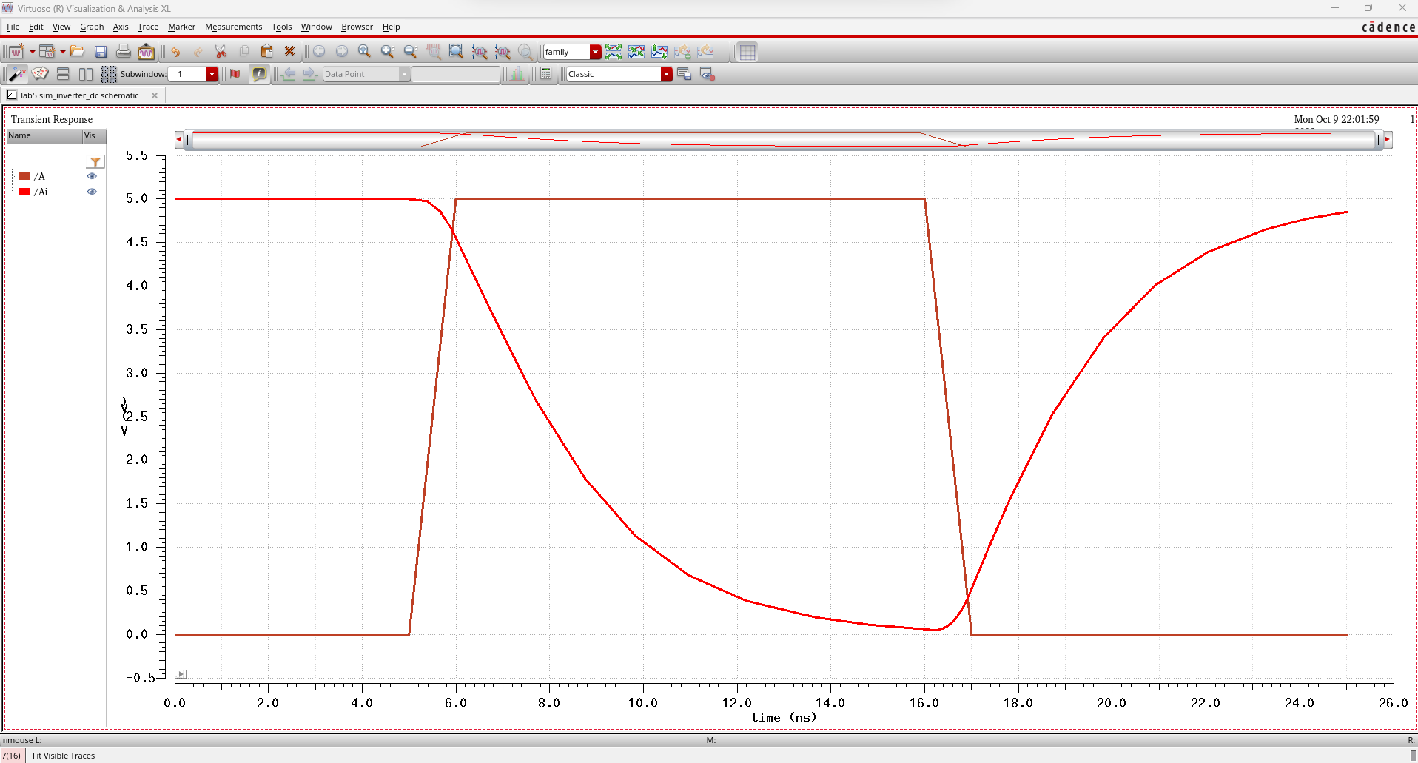Viewport: 1418px width, 763px height.
Task: Click the new subwindow icon
Action: pos(47,52)
